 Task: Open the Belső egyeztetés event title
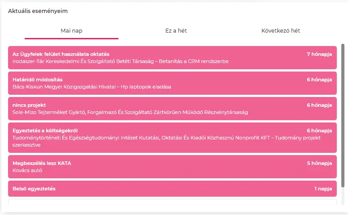click(34, 189)
